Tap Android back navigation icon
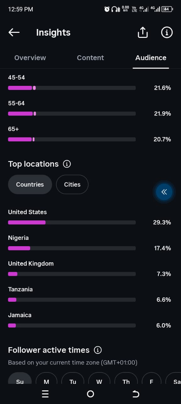Image resolution: width=181 pixels, height=404 pixels. click(136, 394)
